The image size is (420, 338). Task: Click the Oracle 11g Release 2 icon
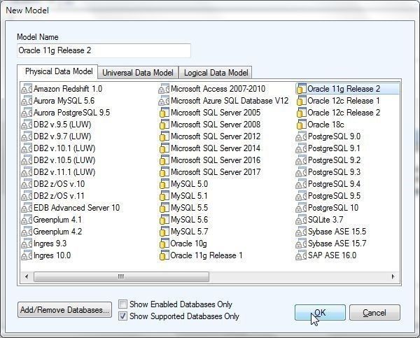point(301,89)
